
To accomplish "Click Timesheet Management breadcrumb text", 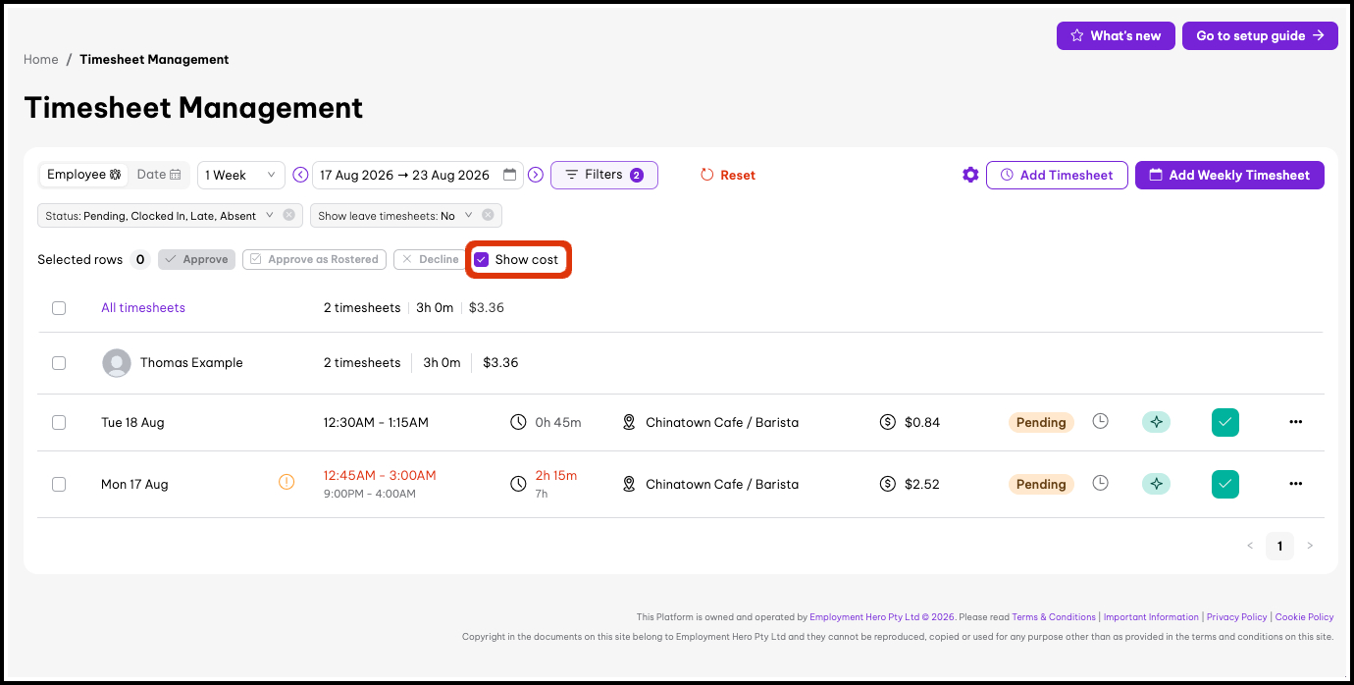I will (x=154, y=59).
